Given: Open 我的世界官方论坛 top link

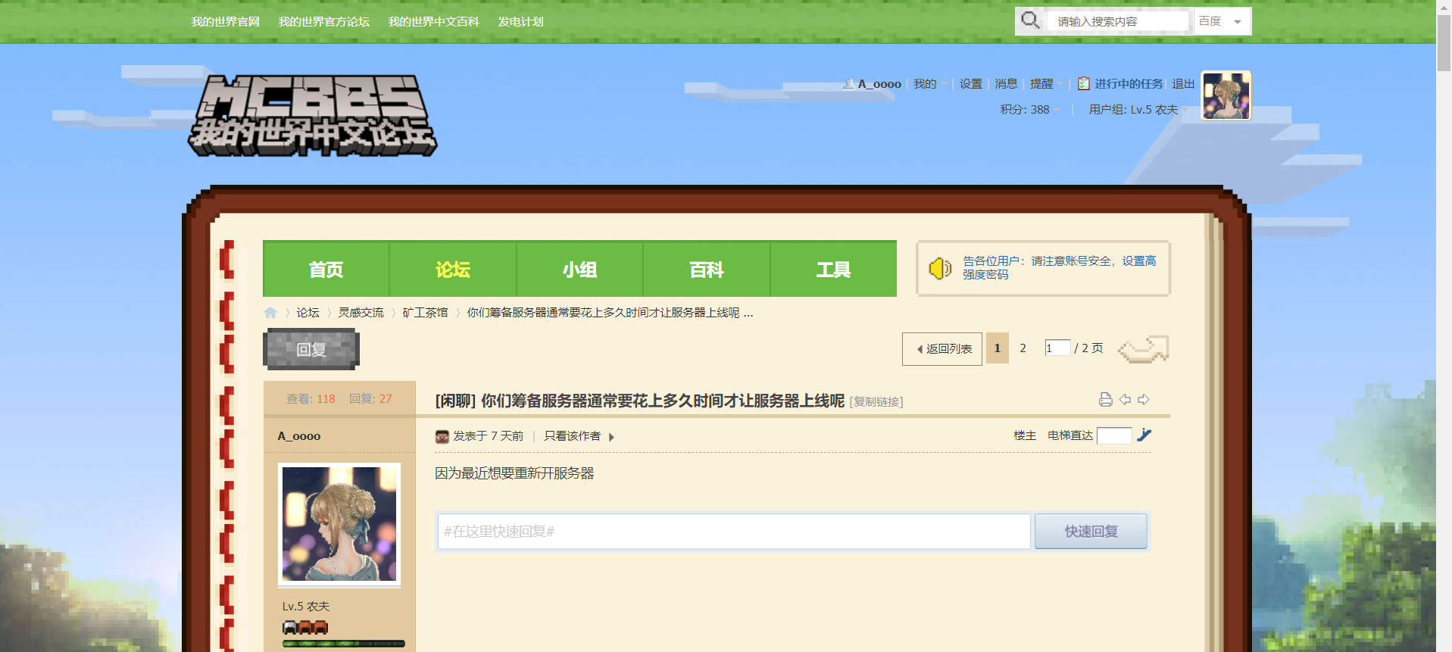Looking at the screenshot, I should pos(324,22).
